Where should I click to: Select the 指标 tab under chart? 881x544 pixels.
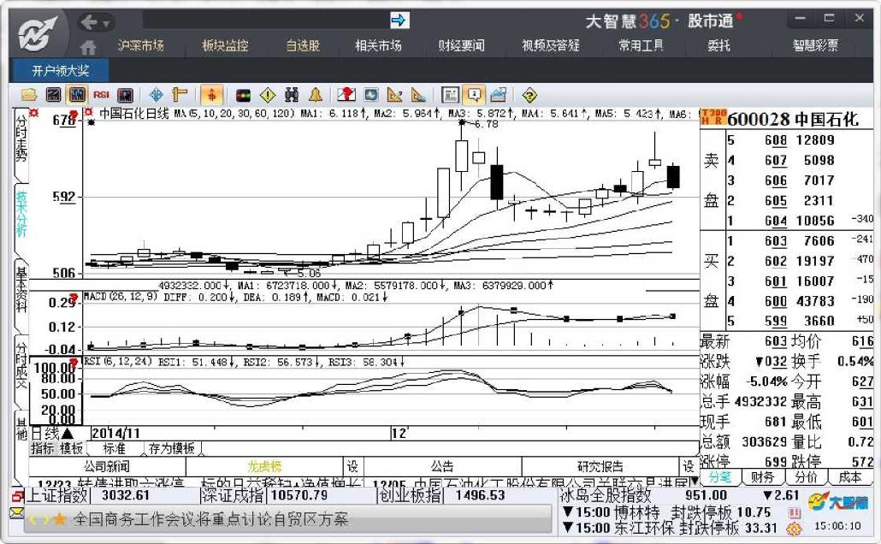coord(42,448)
